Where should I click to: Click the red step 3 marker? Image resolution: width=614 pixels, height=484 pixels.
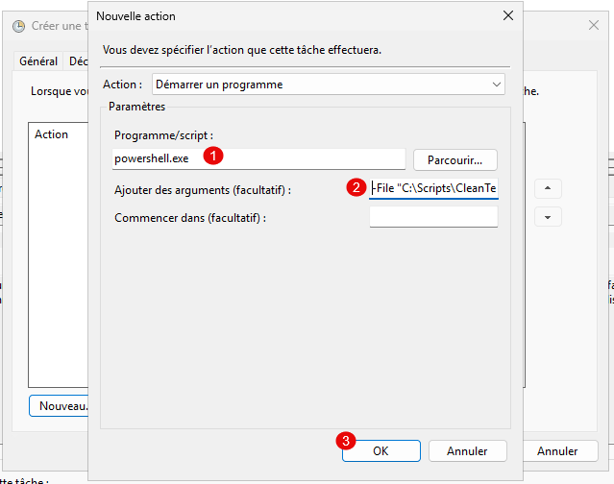pos(345,442)
